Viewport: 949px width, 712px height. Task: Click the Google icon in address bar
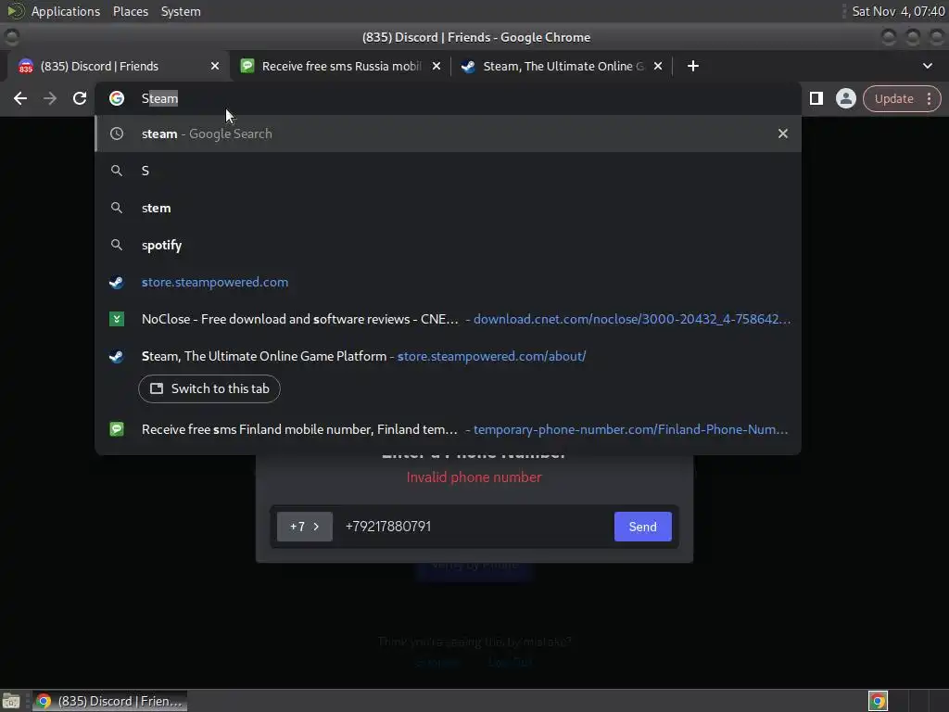(117, 98)
